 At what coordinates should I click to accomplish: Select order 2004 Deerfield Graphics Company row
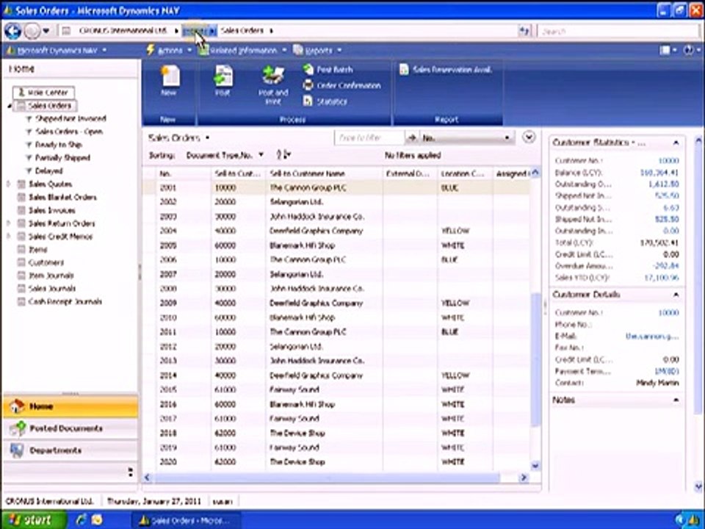point(337,231)
